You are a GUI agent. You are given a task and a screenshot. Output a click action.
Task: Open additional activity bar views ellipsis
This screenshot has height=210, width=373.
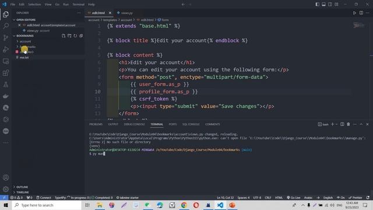6,142
